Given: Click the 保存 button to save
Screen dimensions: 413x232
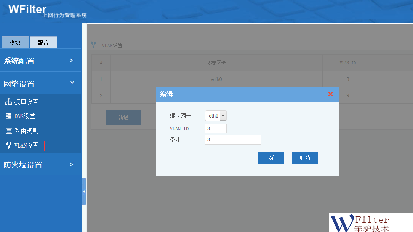Looking at the screenshot, I should pos(271,158).
